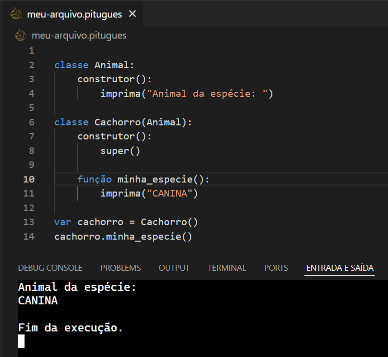Click the string "Animal da espécie: " in code
This screenshot has height=357, width=388.
click(207, 94)
